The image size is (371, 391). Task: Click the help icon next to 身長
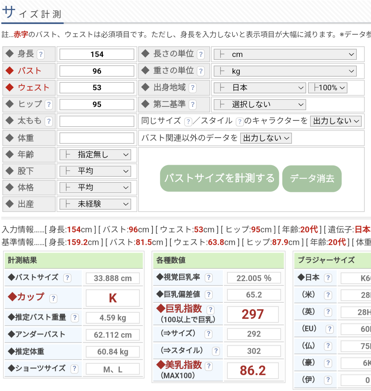click(41, 54)
